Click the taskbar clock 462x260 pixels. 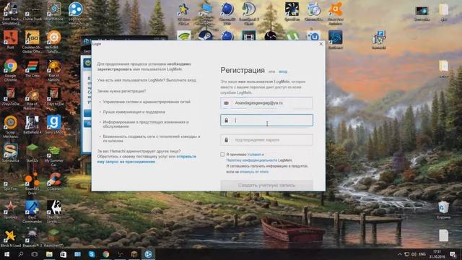(x=437, y=254)
